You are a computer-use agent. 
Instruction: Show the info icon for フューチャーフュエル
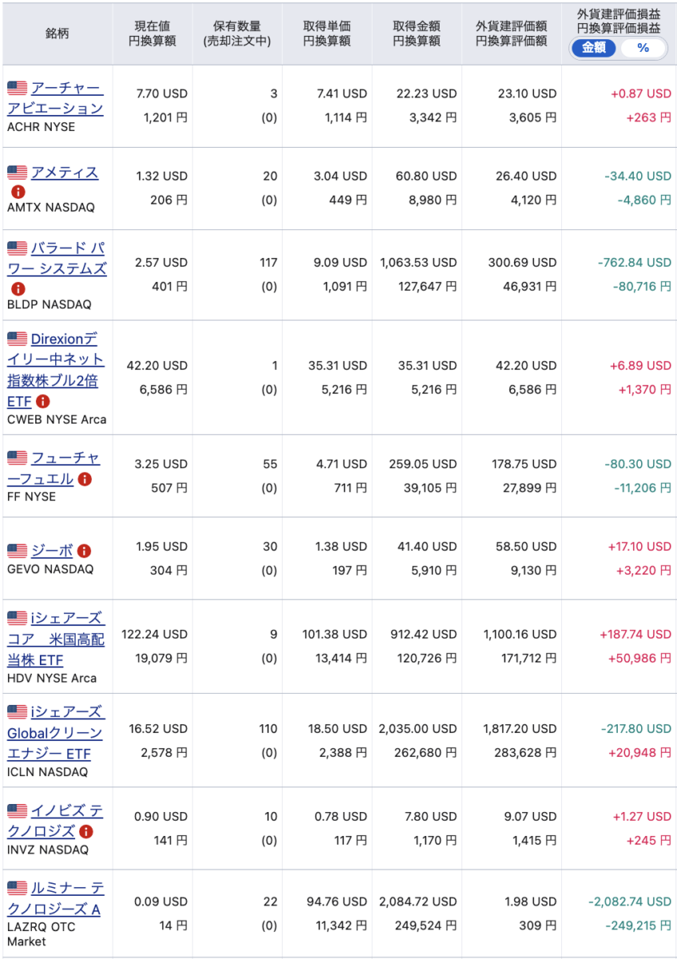85,479
